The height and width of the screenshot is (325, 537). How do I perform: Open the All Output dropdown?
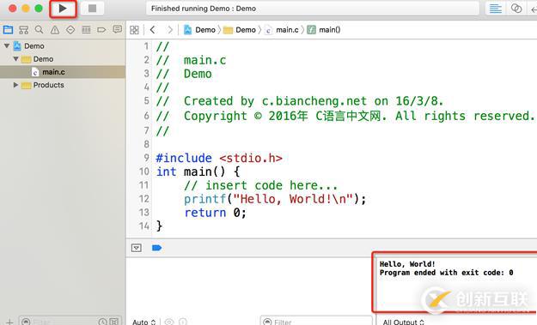(x=404, y=322)
